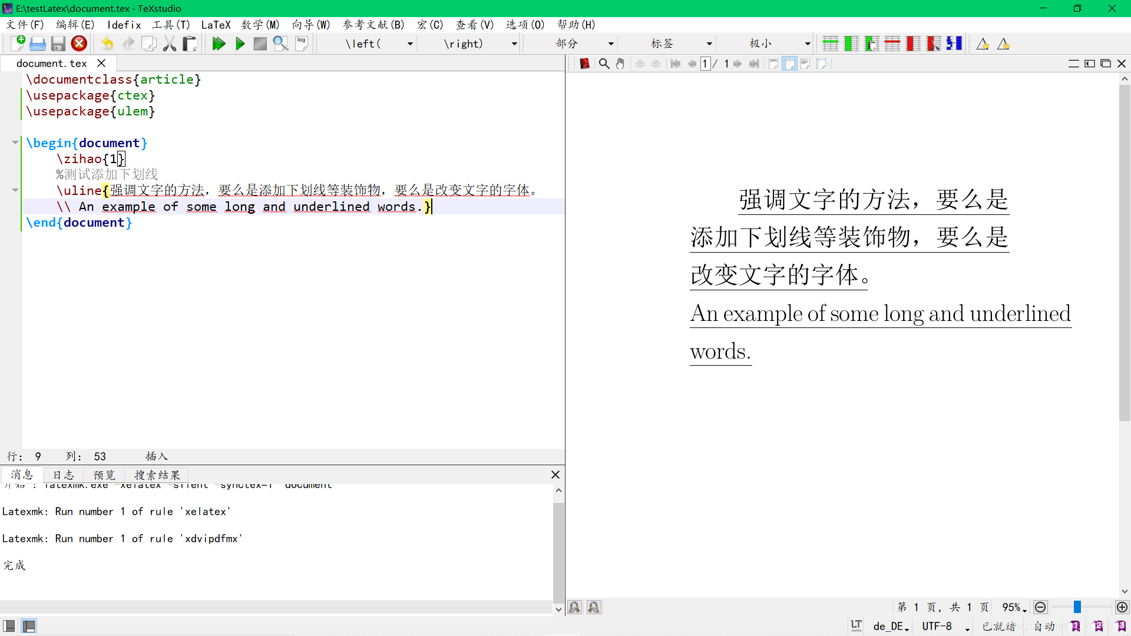Click the Compile single green arrow

[240, 44]
